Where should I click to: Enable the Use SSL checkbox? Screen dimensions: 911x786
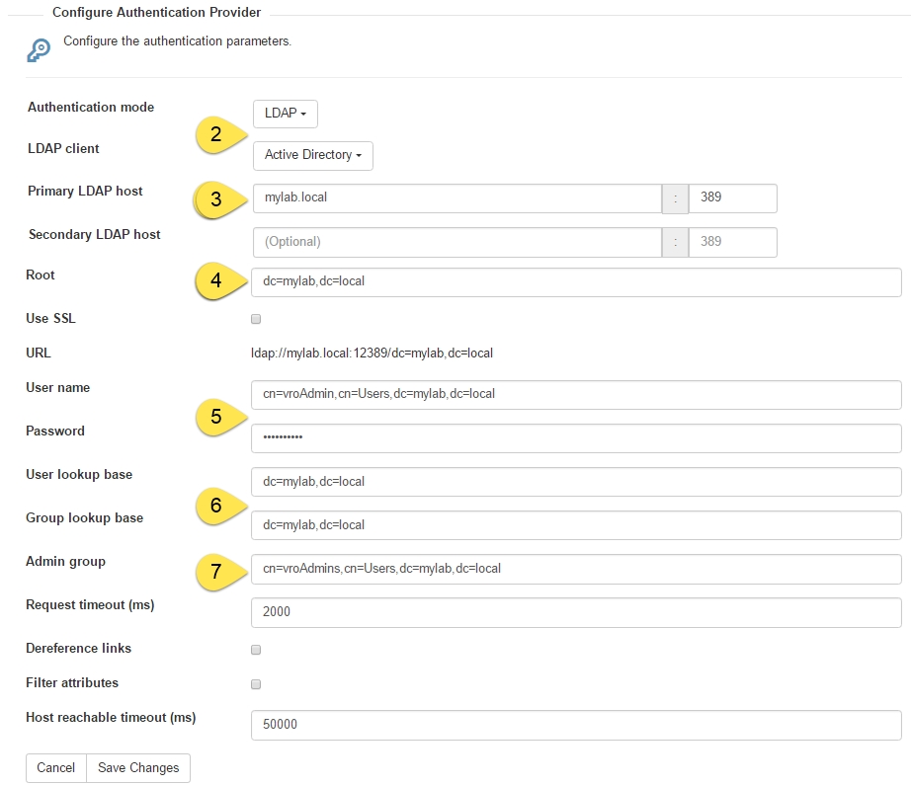[x=256, y=319]
